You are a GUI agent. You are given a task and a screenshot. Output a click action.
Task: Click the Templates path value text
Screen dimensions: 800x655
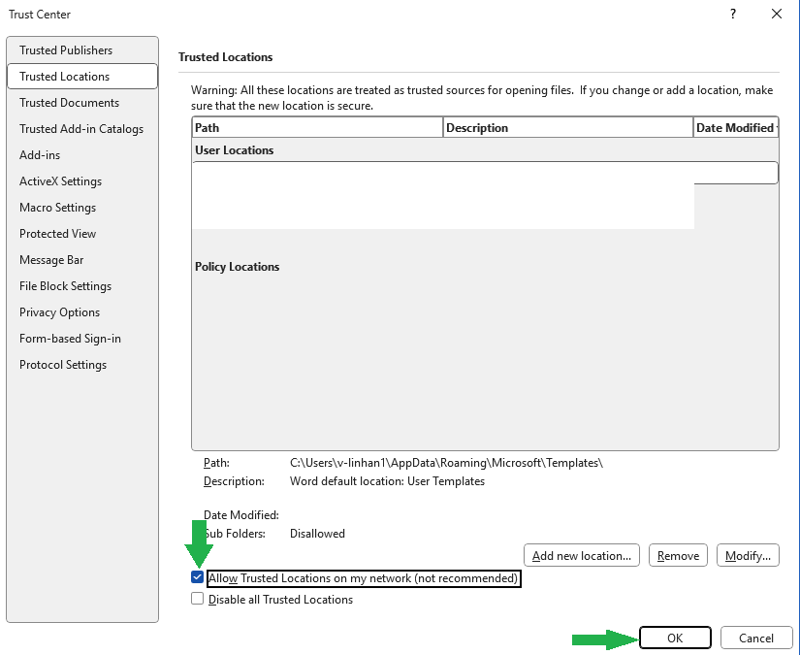446,463
